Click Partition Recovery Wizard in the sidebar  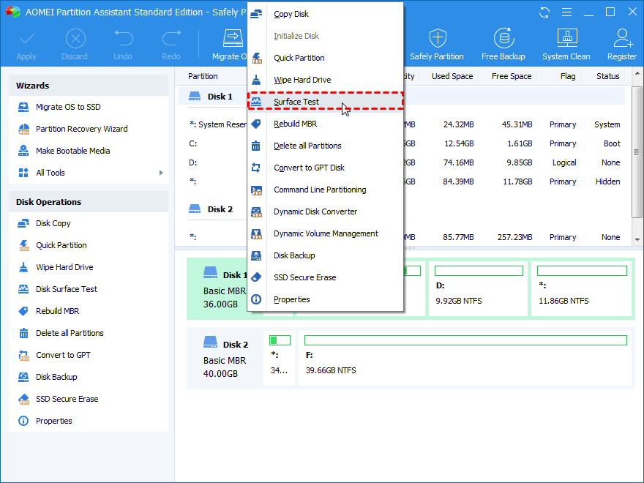(x=81, y=129)
